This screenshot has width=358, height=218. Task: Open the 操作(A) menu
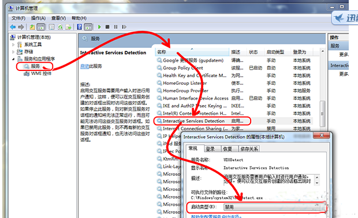tap(38, 18)
